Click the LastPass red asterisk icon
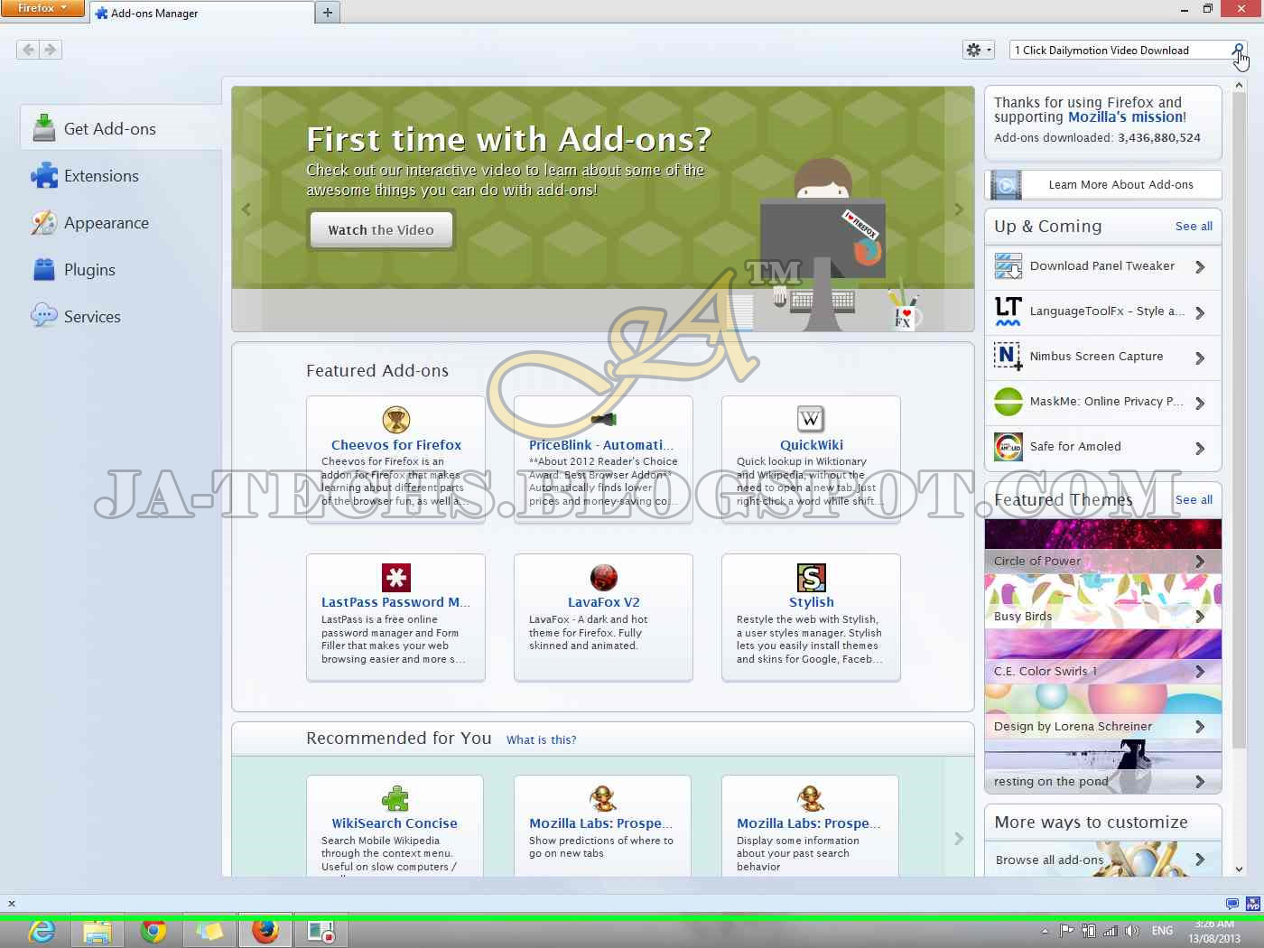Viewport: 1264px width, 948px height. 396,577
